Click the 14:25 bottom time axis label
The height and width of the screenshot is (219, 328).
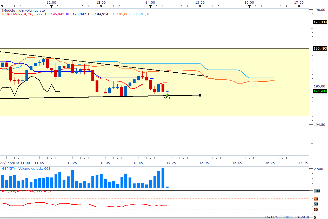click(171, 163)
